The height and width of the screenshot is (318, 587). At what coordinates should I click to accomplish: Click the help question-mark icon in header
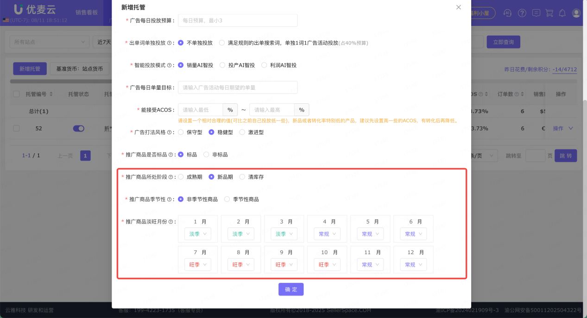[x=523, y=13]
